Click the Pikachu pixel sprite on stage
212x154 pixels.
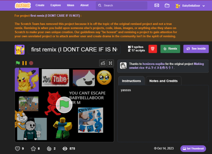click(x=27, y=80)
